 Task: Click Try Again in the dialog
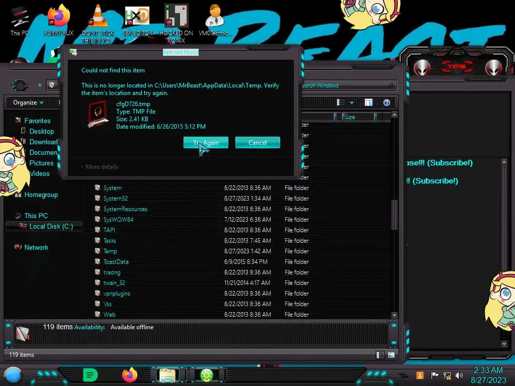point(206,142)
